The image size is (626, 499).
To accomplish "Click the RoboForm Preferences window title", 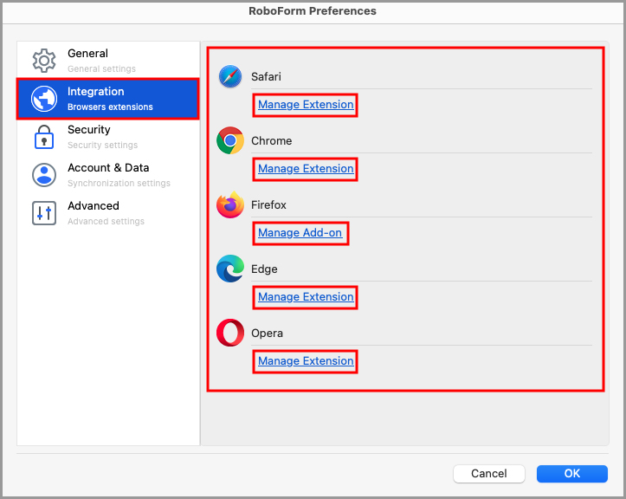I will pos(313,11).
